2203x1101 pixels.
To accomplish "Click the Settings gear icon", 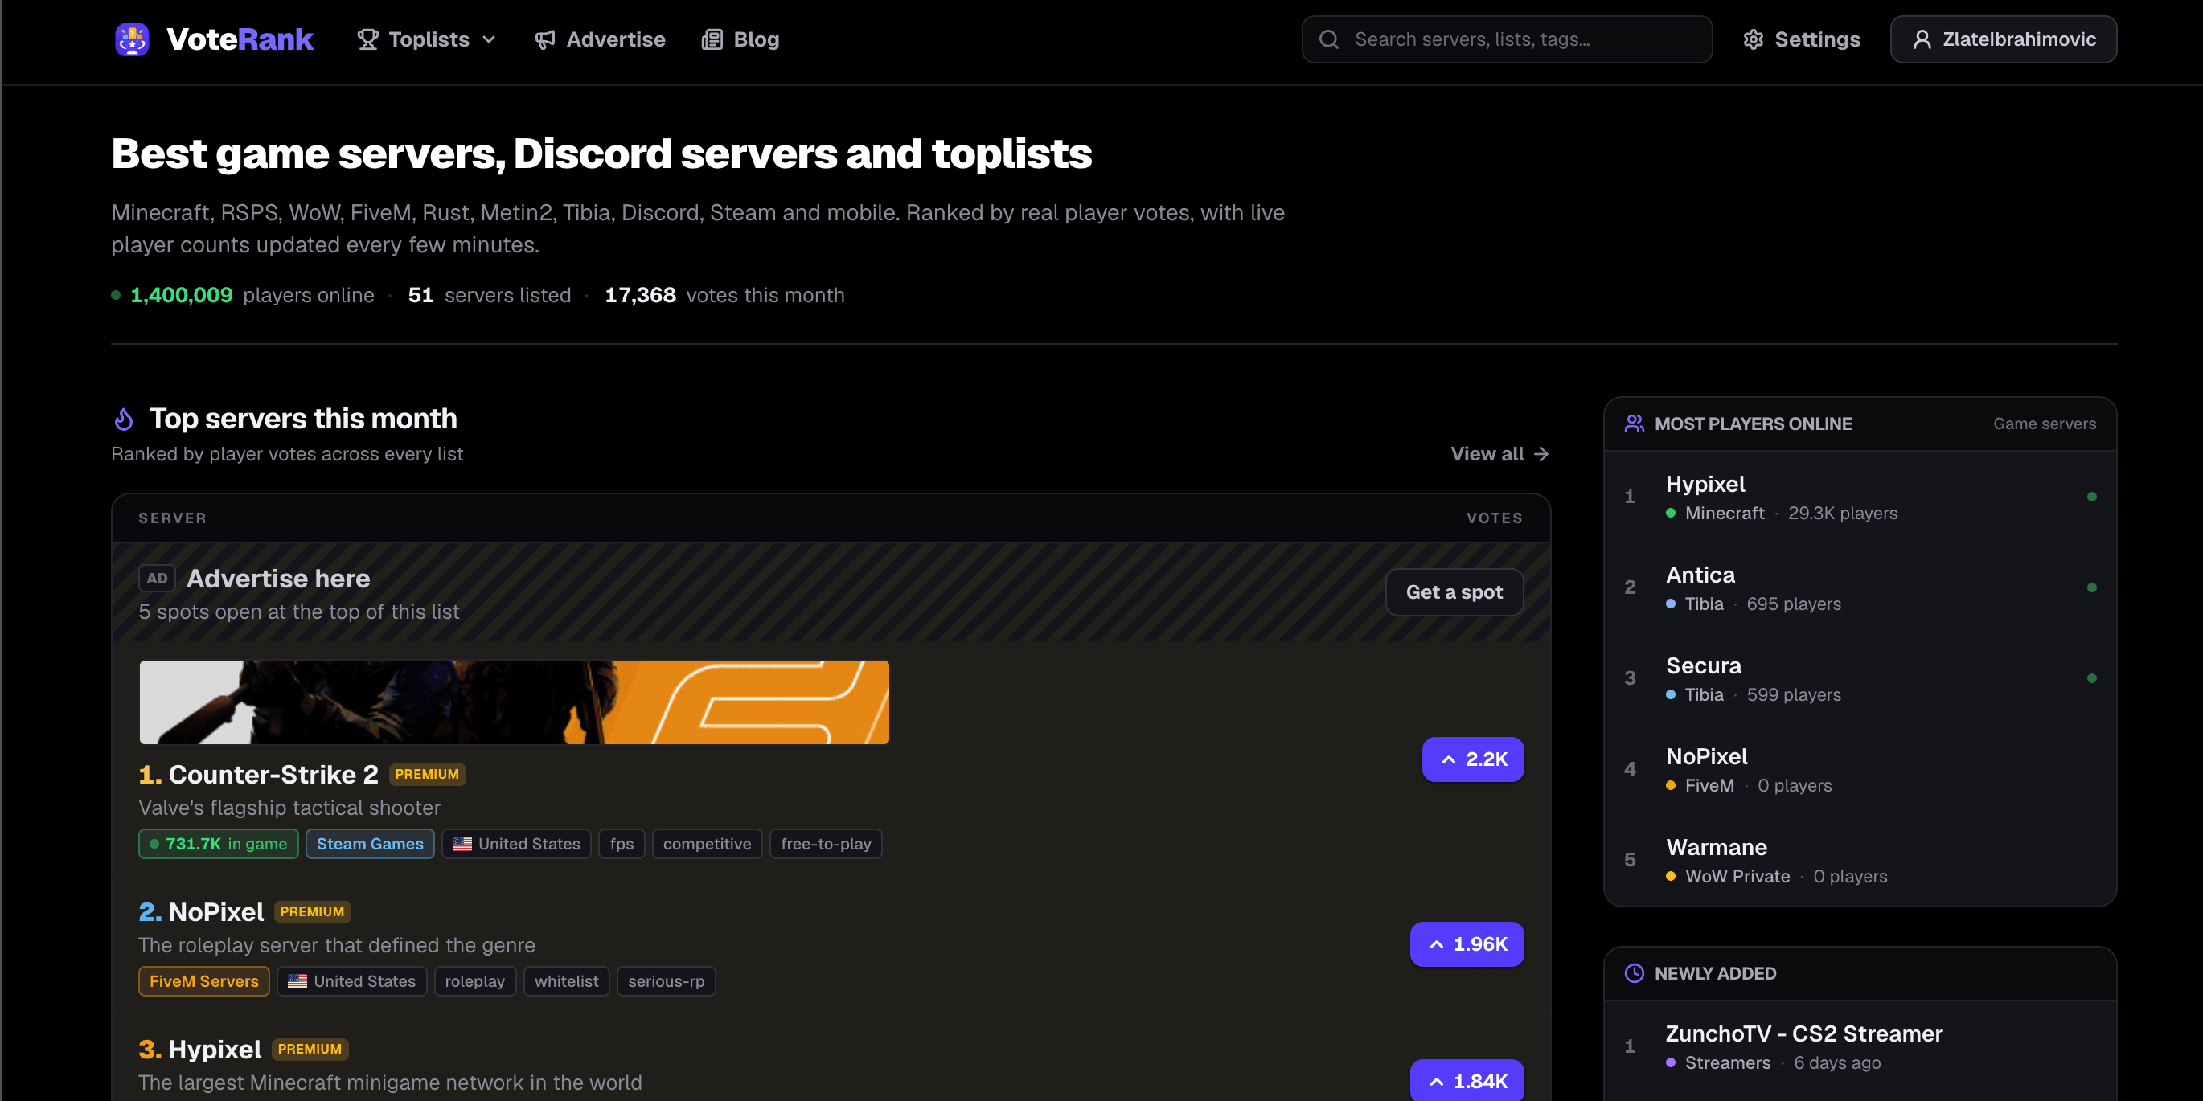I will coord(1754,39).
